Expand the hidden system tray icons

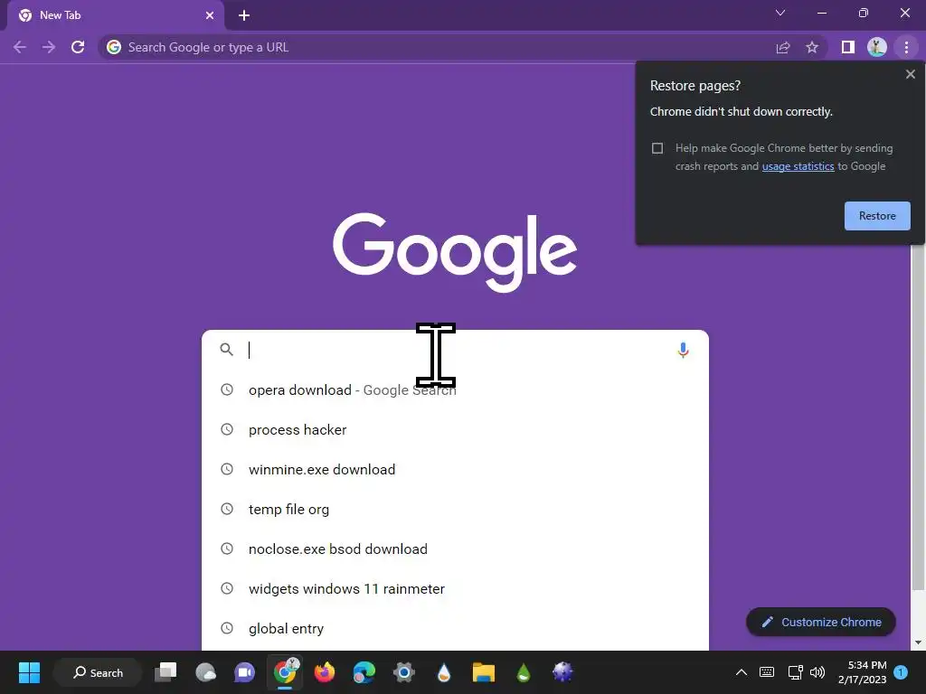742,672
